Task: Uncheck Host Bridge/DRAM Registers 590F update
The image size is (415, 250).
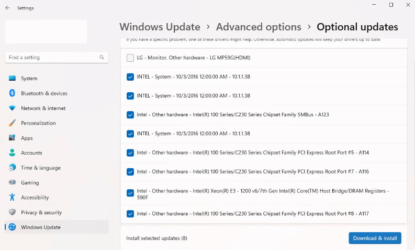Action: (130, 193)
